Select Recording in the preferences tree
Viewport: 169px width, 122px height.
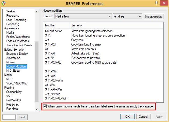click(x=13, y=16)
